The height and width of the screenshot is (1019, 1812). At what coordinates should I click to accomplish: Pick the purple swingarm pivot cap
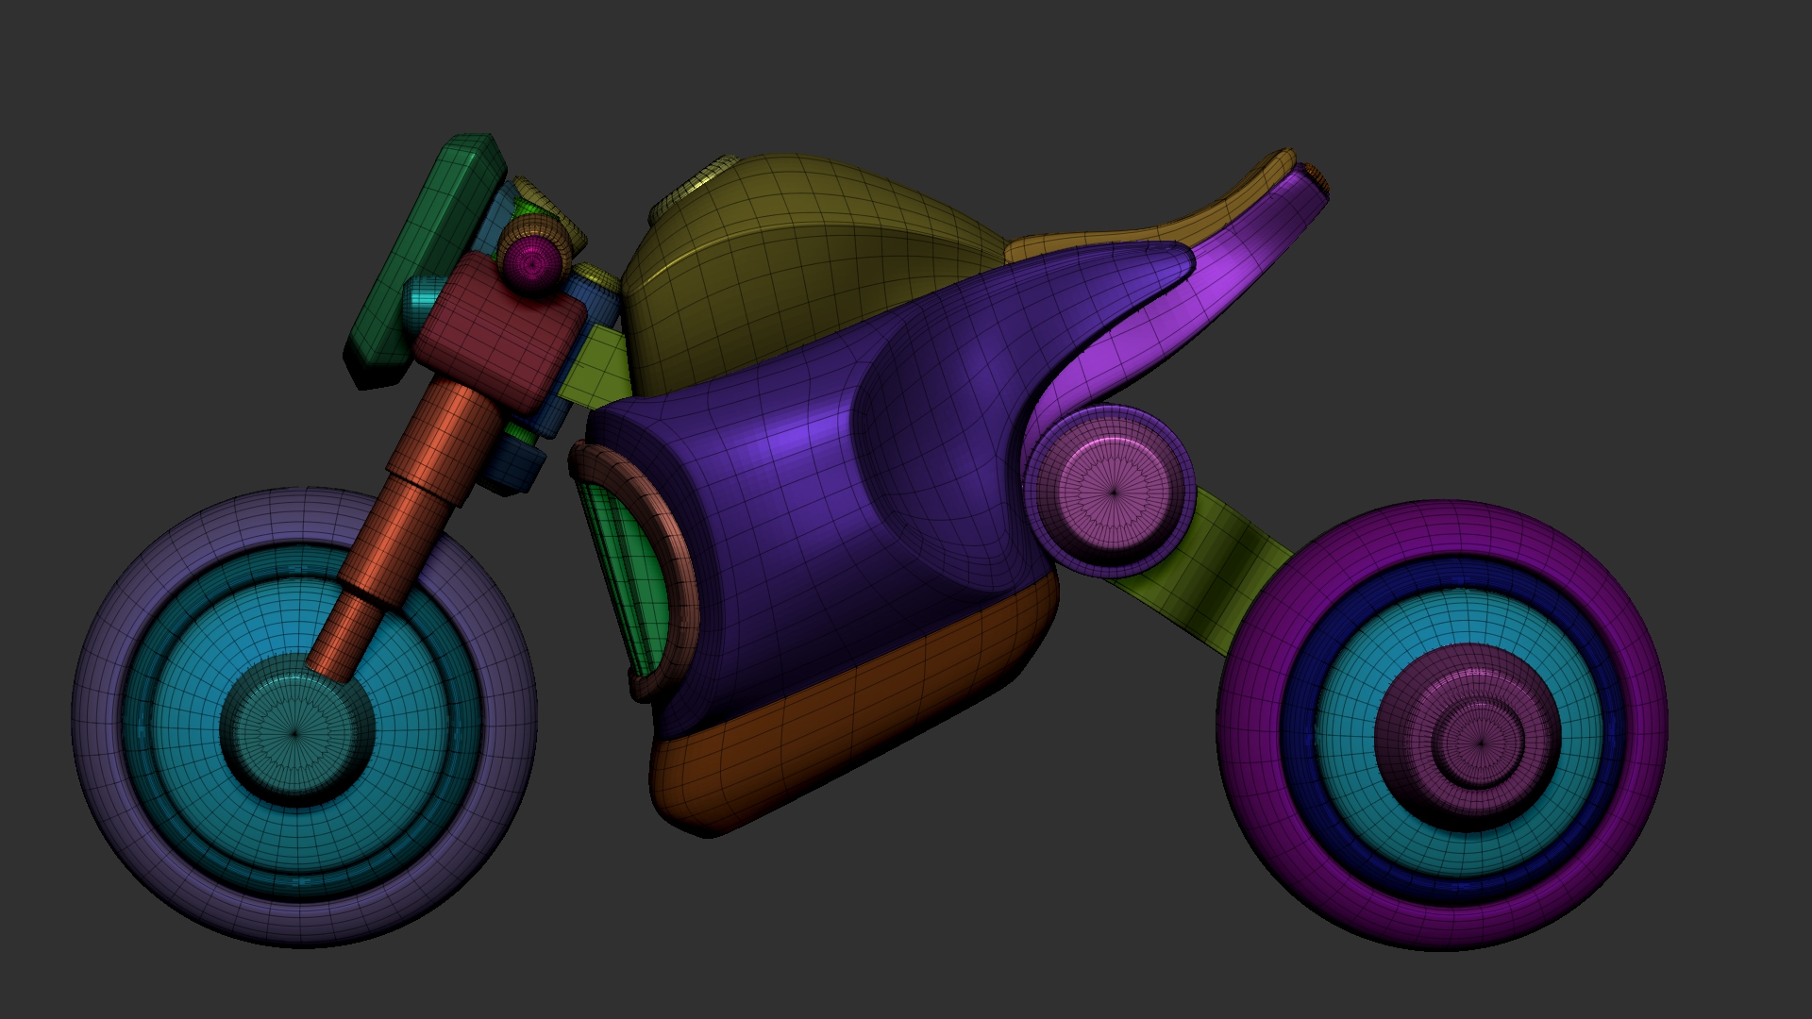tap(1109, 491)
